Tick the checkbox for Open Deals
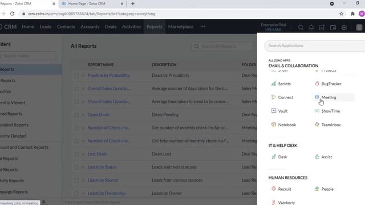This screenshot has height=205, width=365. [x=76, y=115]
